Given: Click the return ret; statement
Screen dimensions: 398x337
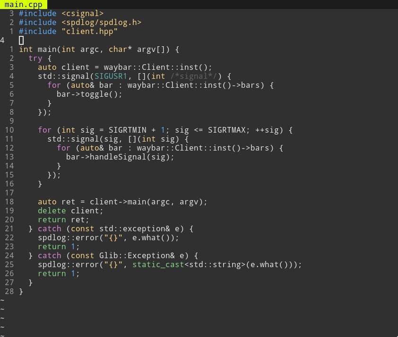Looking at the screenshot, I should tap(63, 219).
